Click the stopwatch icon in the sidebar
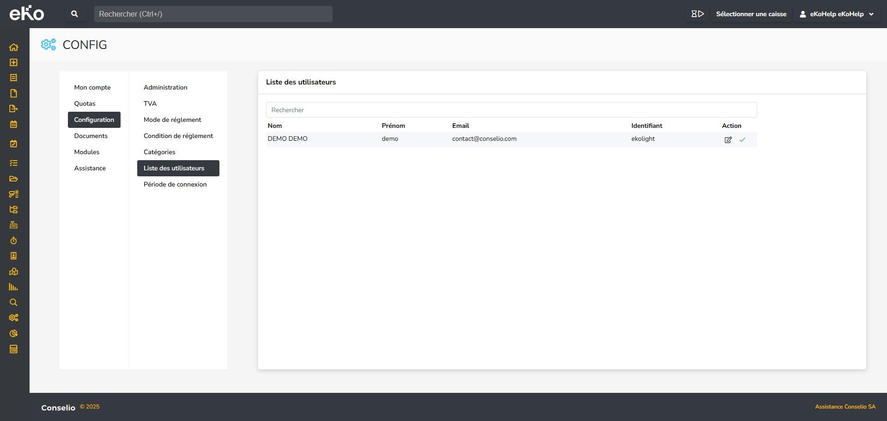The height and width of the screenshot is (421, 887). coord(13,241)
